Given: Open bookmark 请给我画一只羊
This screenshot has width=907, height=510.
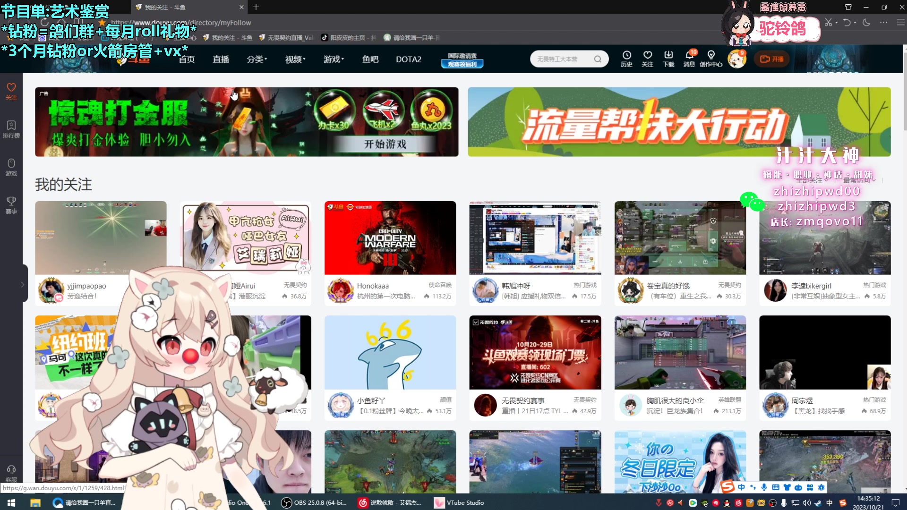Looking at the screenshot, I should pos(411,38).
